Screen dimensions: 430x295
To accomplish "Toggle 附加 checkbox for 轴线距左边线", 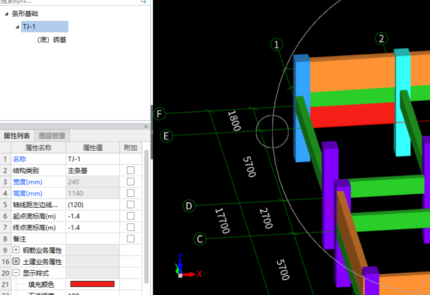I will pos(131,205).
